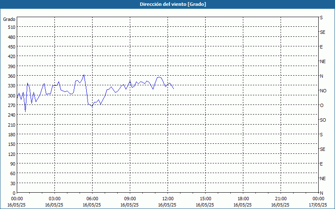This screenshot has width=335, height=209.
Task: Click the 16/05/25 date under 12:00
Action: (167, 205)
